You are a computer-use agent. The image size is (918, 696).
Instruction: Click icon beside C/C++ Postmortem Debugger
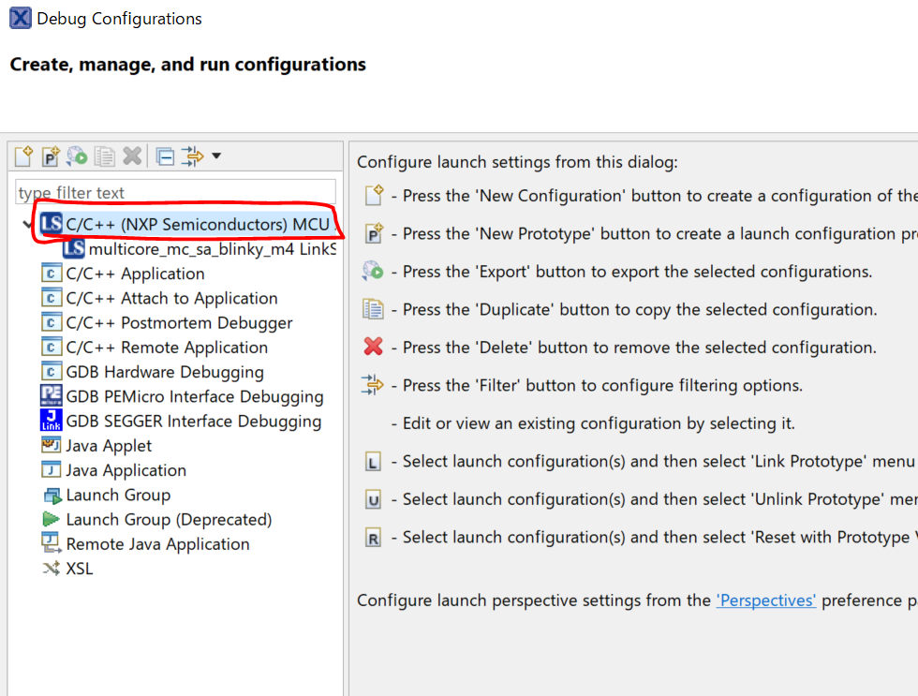click(51, 322)
